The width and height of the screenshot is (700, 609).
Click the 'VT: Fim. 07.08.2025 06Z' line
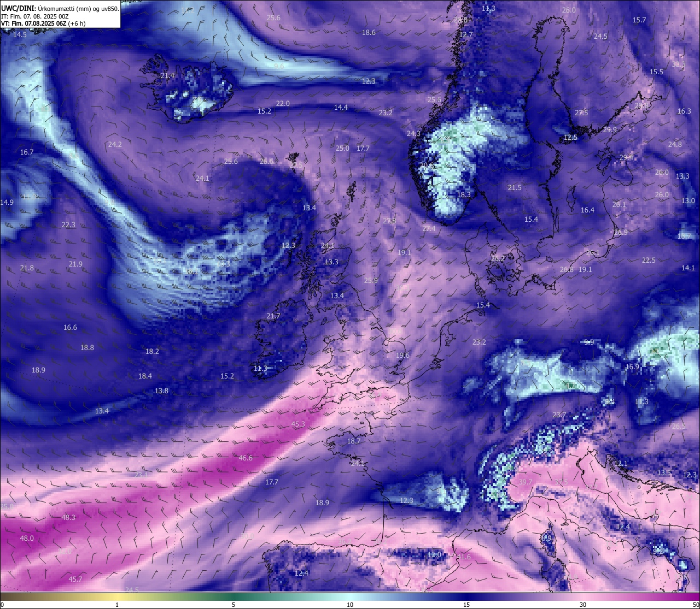(x=34, y=23)
